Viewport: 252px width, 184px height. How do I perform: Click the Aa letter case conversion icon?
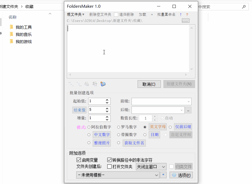[x=87, y=84]
